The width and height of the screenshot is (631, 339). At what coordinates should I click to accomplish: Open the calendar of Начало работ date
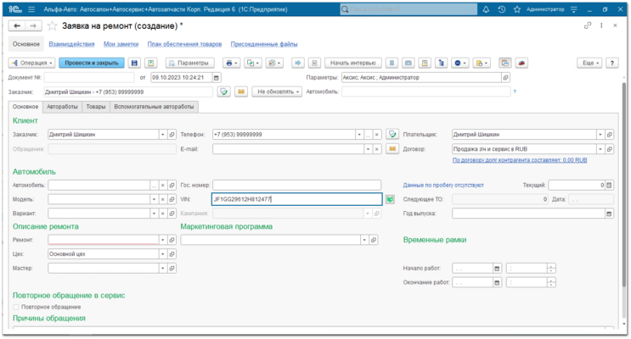(x=497, y=269)
